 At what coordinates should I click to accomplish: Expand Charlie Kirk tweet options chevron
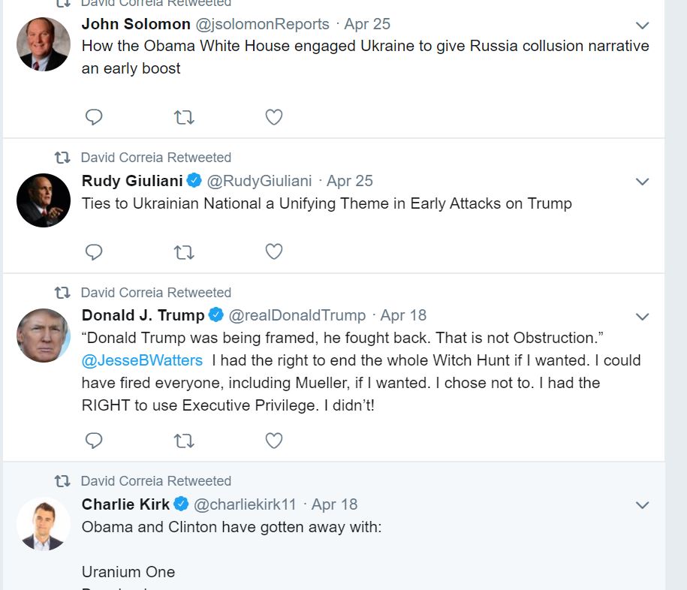click(x=642, y=505)
